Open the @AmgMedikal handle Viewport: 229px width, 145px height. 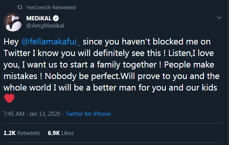pos(45,26)
